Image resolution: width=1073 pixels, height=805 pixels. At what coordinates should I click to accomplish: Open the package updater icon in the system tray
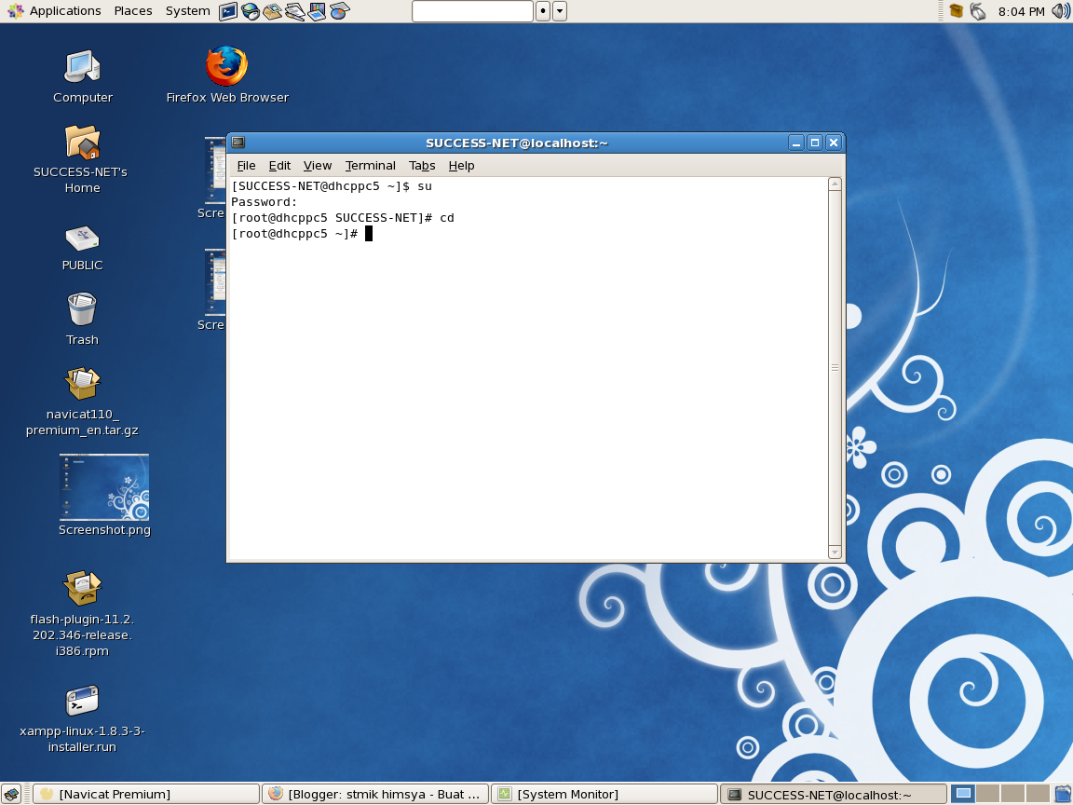pos(955,10)
